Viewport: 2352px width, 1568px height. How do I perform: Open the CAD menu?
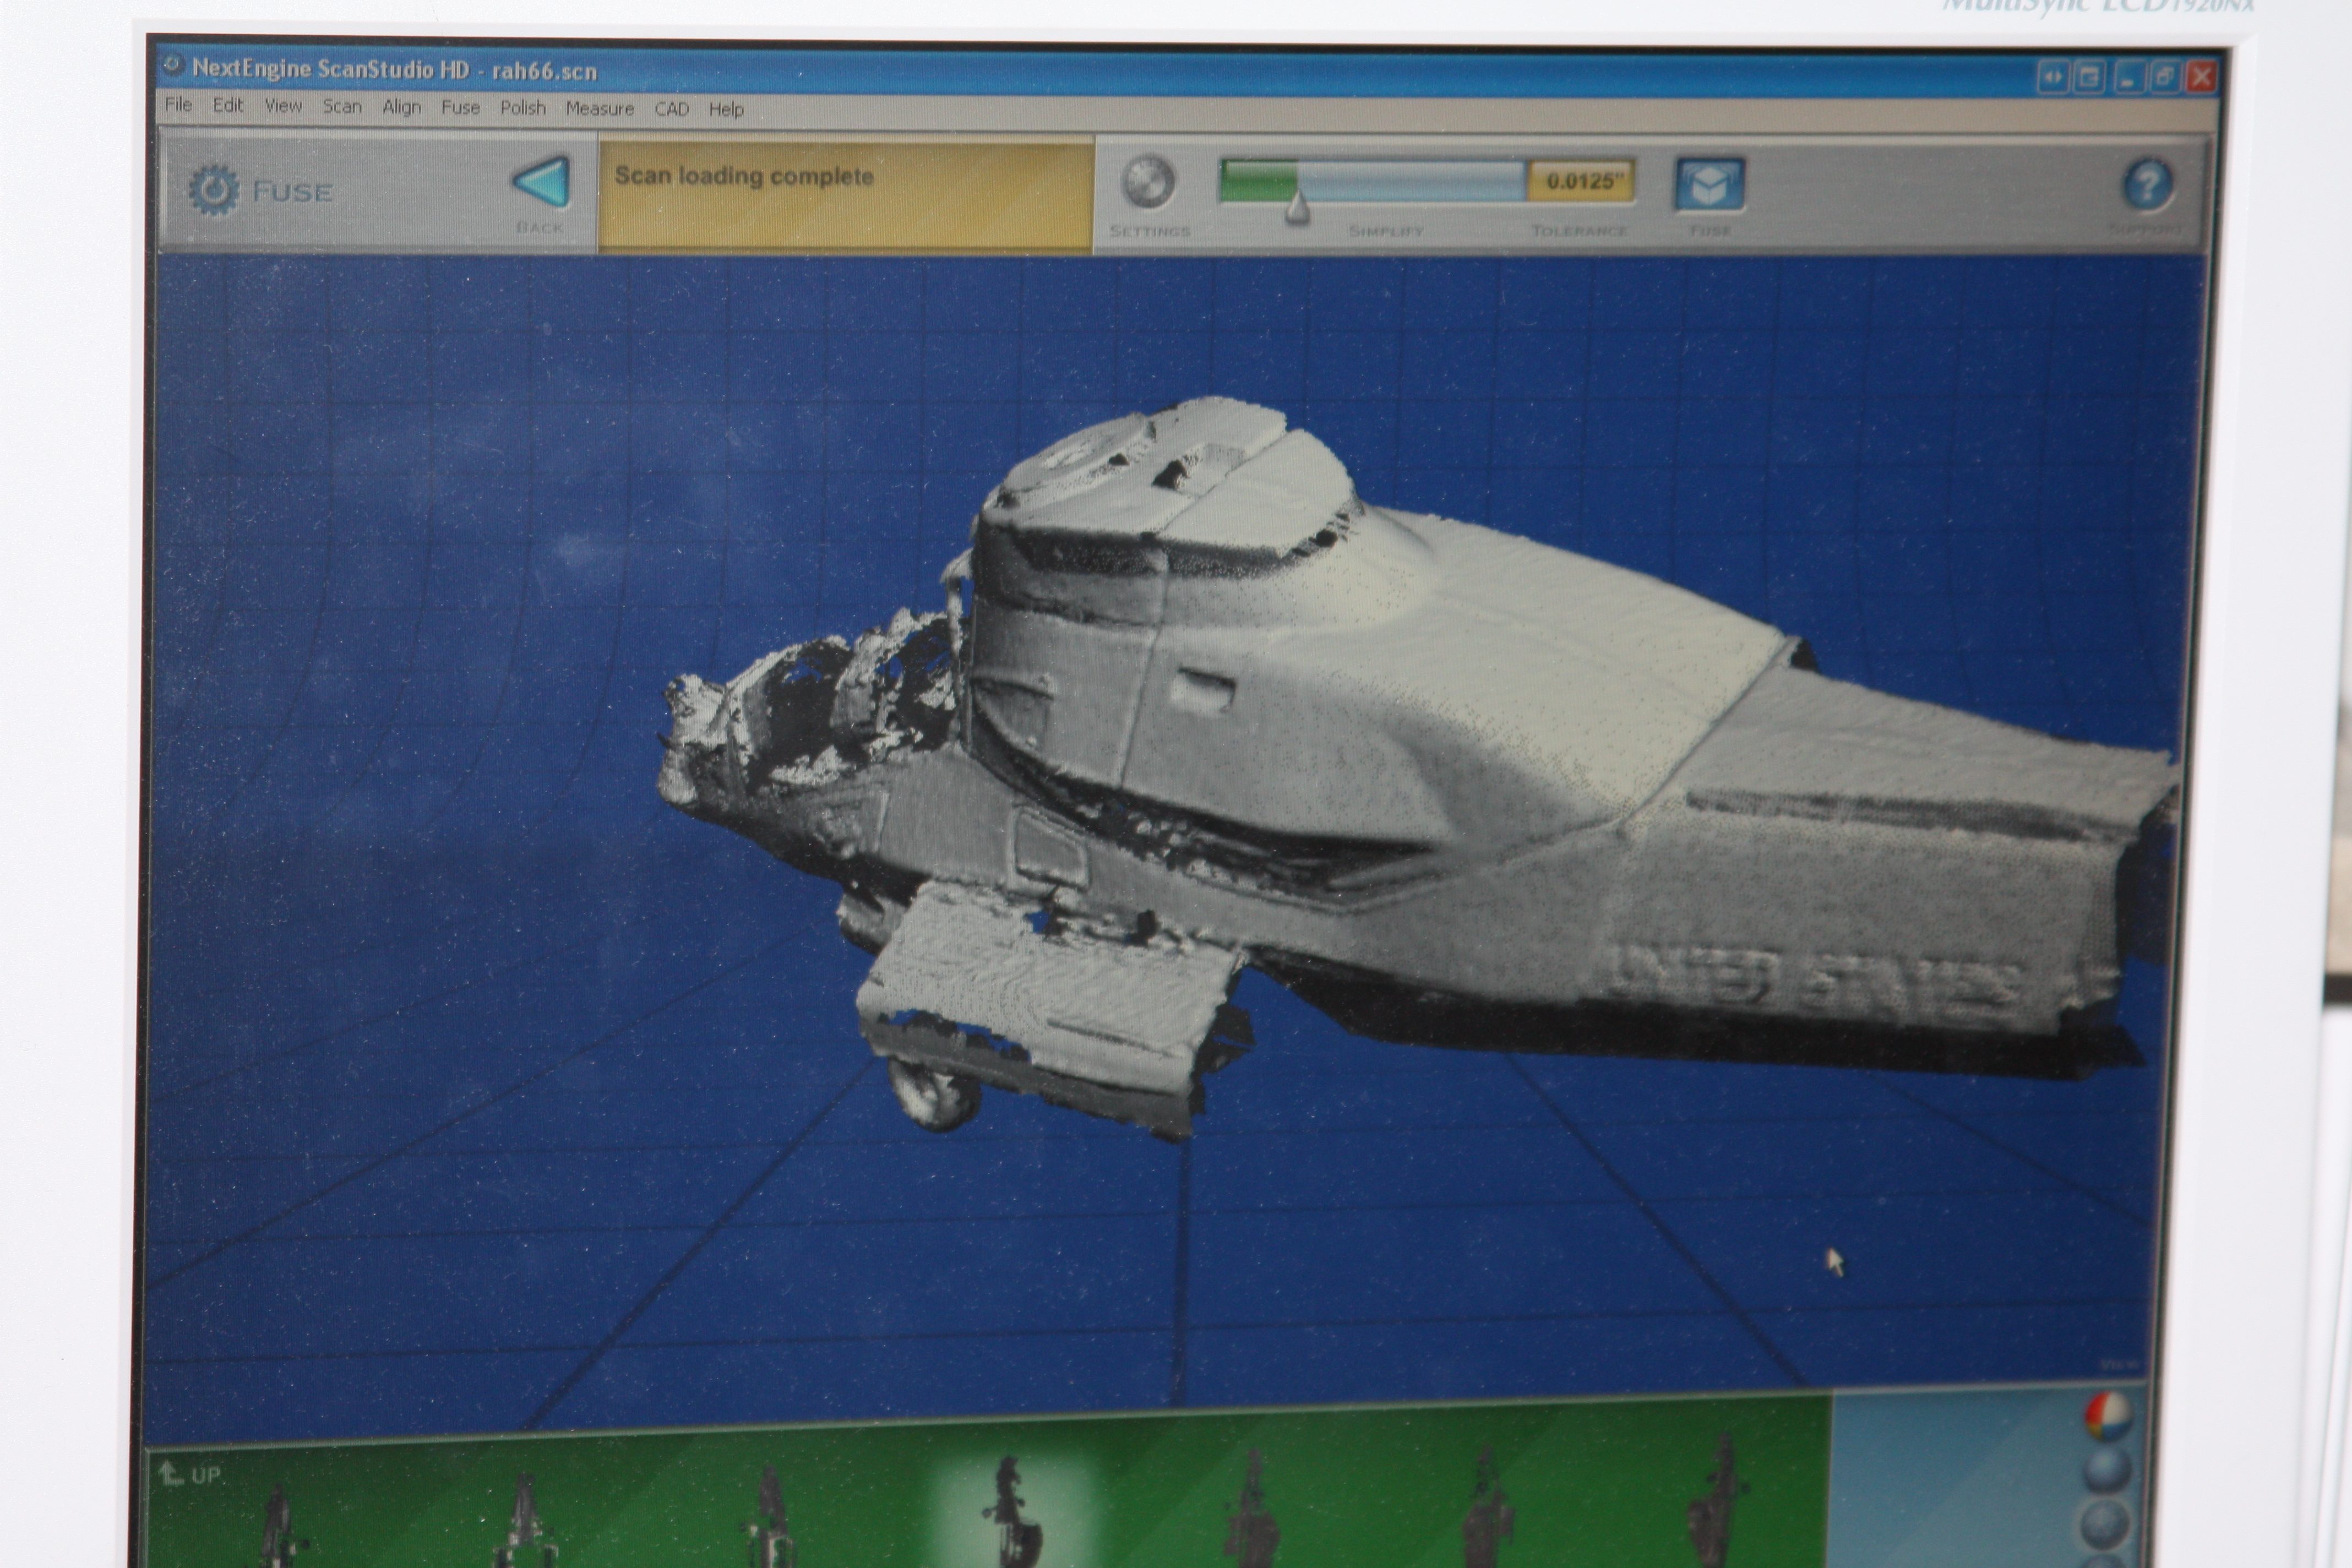point(672,109)
